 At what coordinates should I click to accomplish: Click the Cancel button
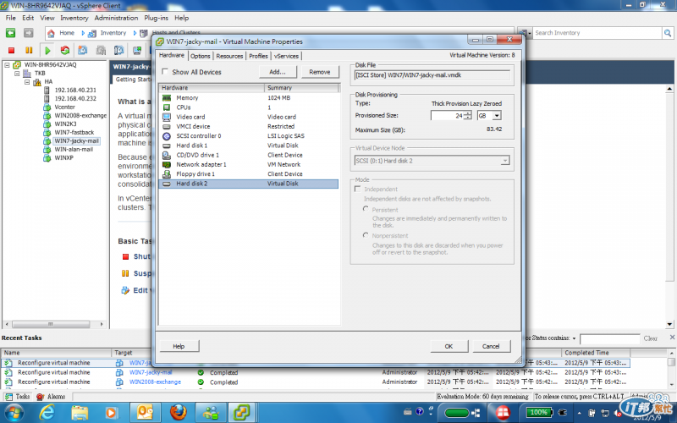[491, 346]
